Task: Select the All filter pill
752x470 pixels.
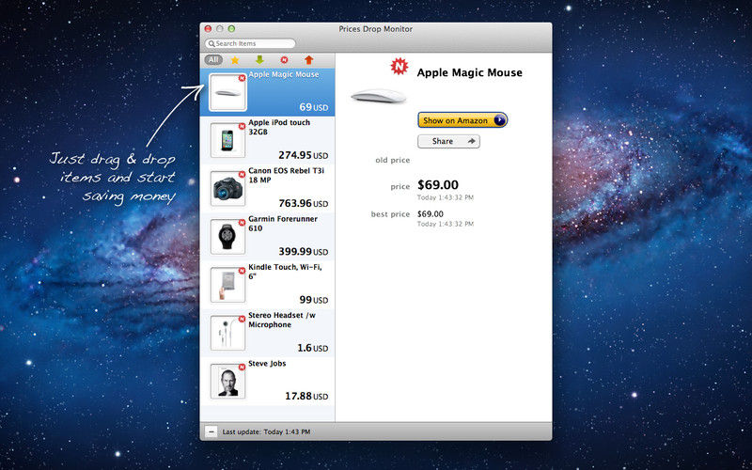Action: [x=213, y=60]
